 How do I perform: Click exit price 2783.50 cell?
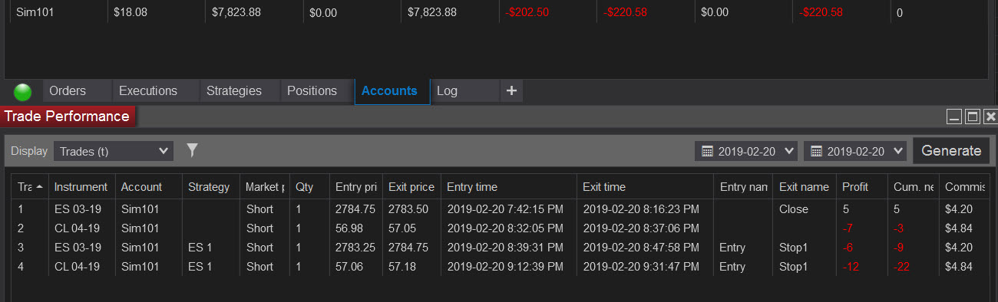(408, 208)
